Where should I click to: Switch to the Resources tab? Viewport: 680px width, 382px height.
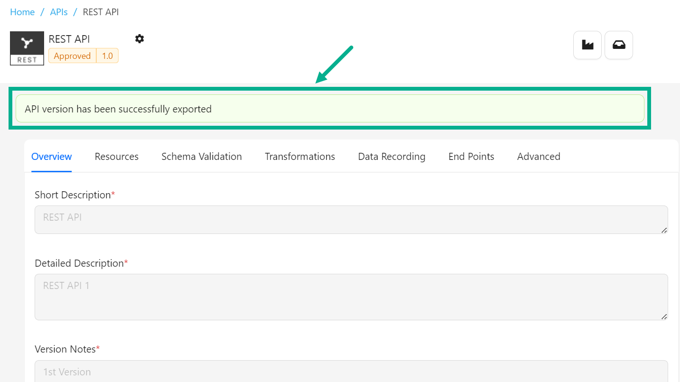(x=117, y=157)
